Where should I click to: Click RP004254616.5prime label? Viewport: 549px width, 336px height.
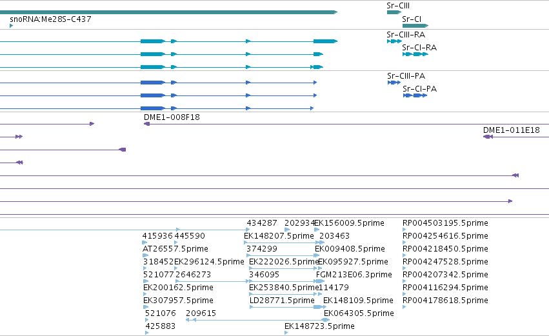click(x=445, y=236)
